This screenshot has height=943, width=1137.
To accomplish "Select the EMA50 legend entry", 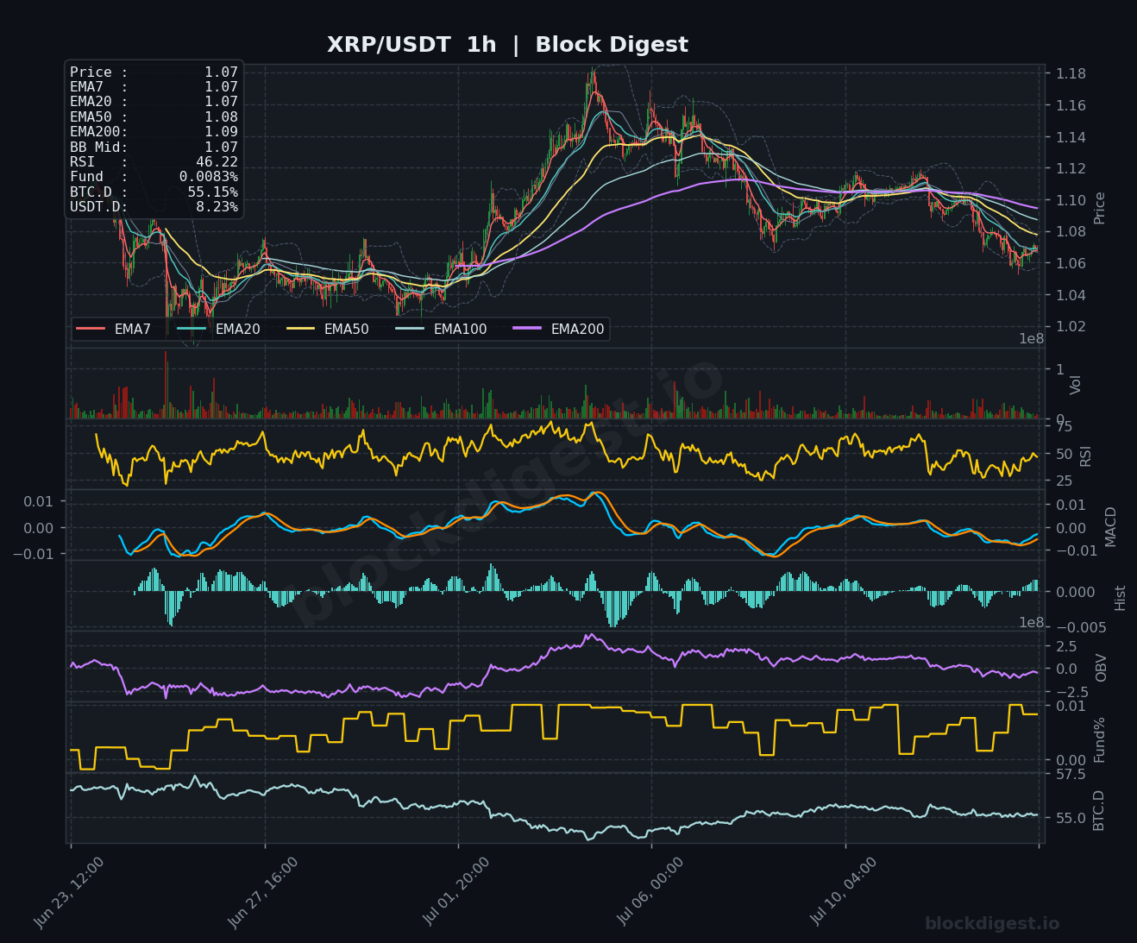I will pyautogui.click(x=328, y=329).
